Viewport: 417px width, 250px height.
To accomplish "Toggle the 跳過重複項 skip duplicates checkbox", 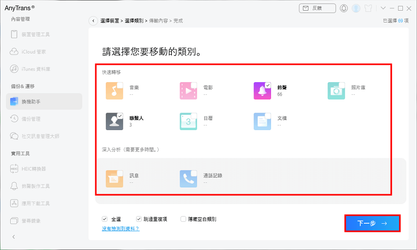I will (x=139, y=219).
